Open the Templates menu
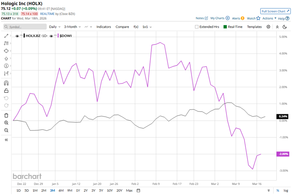The image size is (293, 195). pos(254,27)
